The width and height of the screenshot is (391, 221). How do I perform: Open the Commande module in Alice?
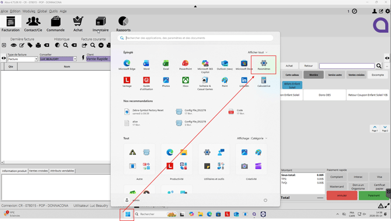click(x=55, y=24)
